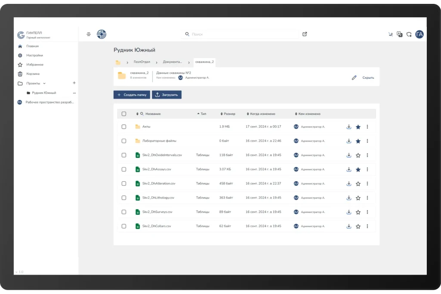Image resolution: width=441 pixels, height=294 pixels.
Task: Click the pencil edit icon for скважина_2
Action: (354, 77)
